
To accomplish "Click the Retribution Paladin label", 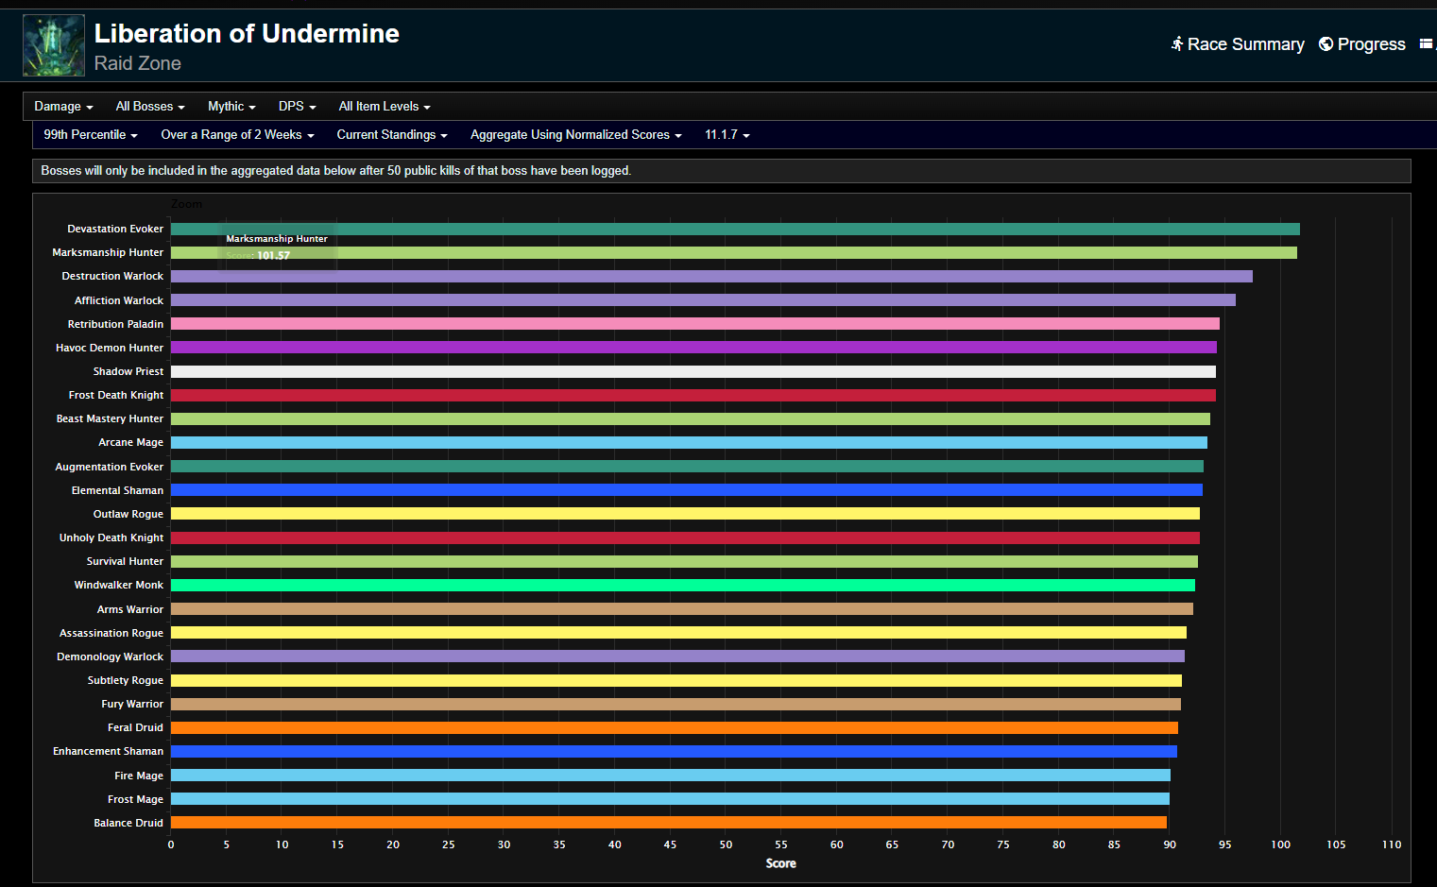I will 115,324.
